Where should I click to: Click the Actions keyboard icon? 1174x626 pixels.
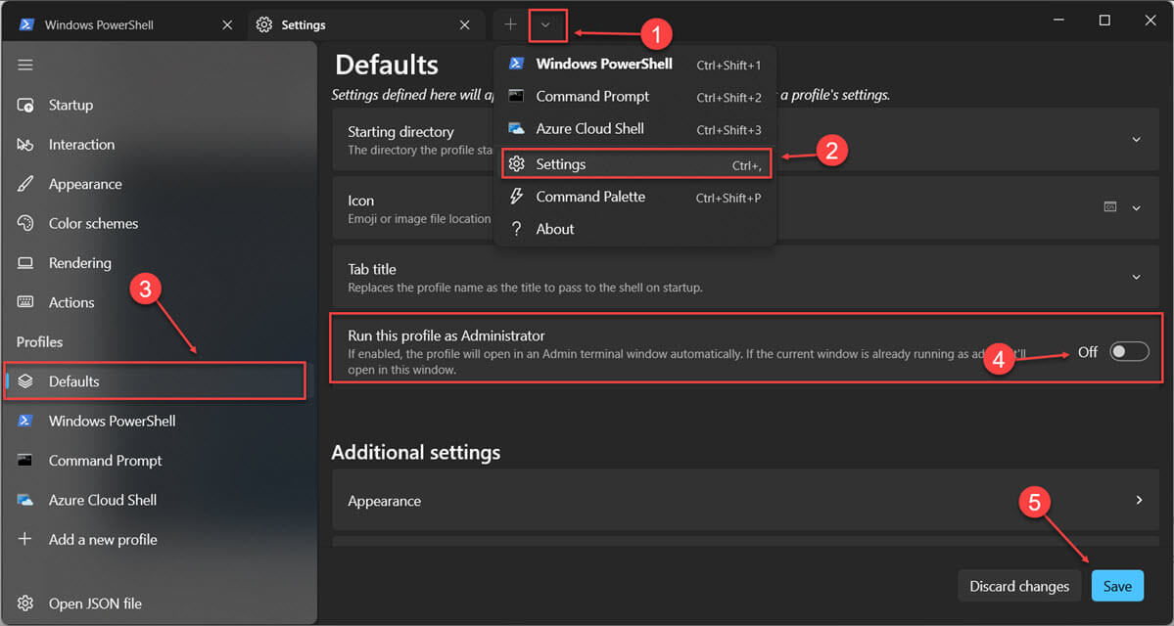click(x=25, y=302)
